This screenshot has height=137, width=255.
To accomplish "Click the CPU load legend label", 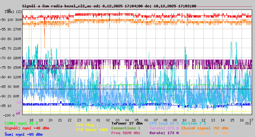I will (164, 123).
